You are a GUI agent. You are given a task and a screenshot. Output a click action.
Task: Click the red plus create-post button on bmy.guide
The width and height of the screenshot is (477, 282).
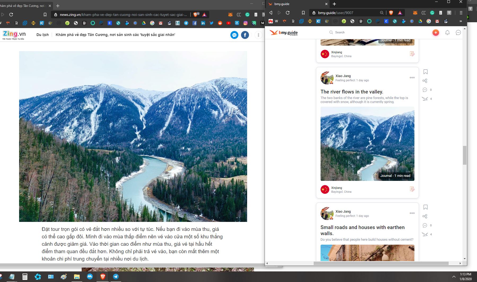436,33
